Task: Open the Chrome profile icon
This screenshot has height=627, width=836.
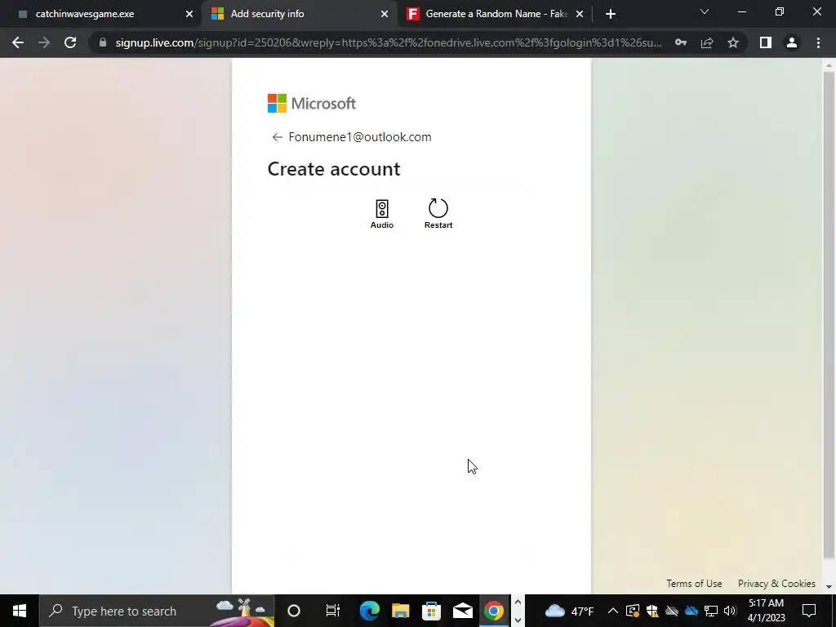Action: pos(792,42)
